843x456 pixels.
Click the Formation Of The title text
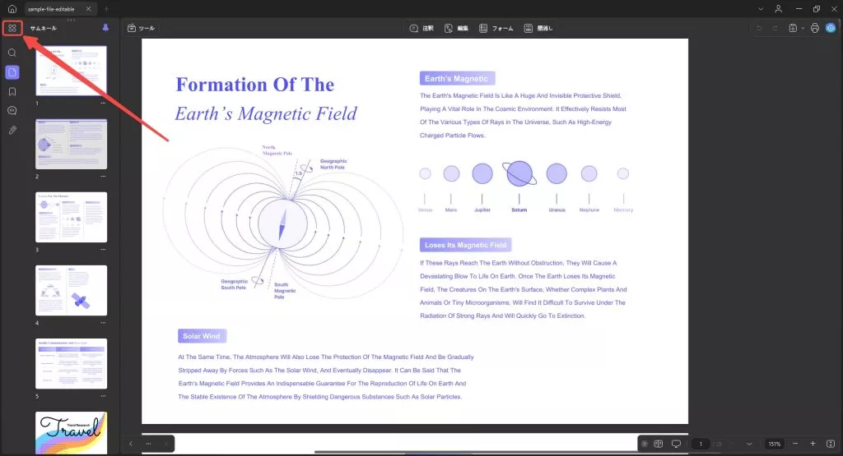point(255,85)
